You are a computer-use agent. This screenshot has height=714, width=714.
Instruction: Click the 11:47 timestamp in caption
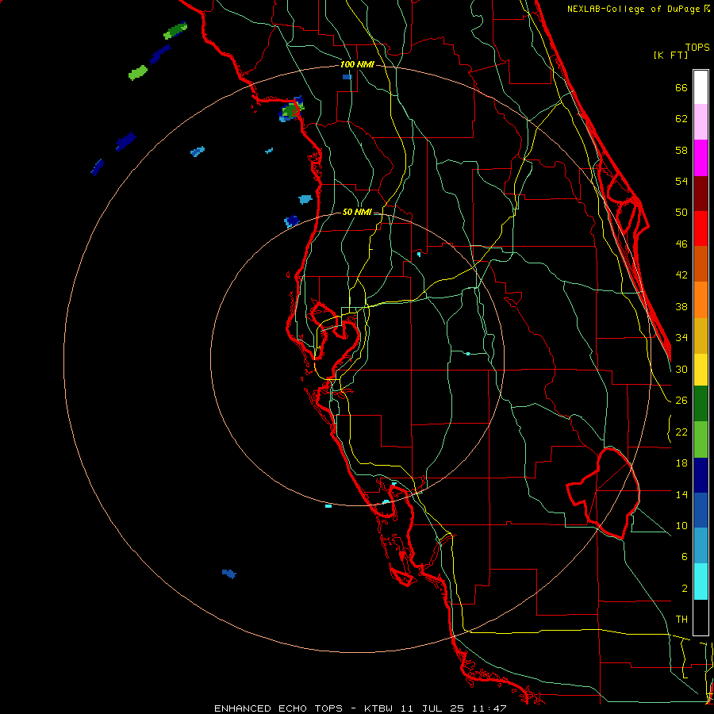tap(489, 708)
